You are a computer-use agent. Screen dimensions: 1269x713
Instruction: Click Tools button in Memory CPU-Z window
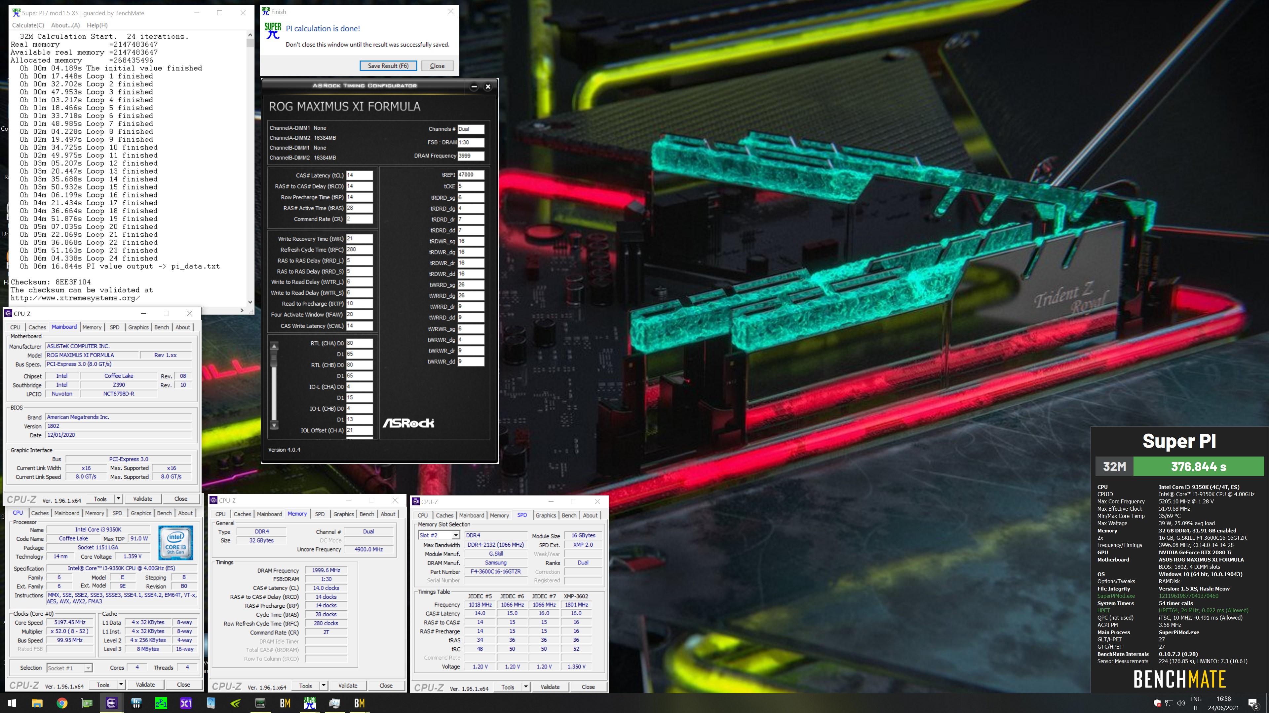click(x=305, y=686)
